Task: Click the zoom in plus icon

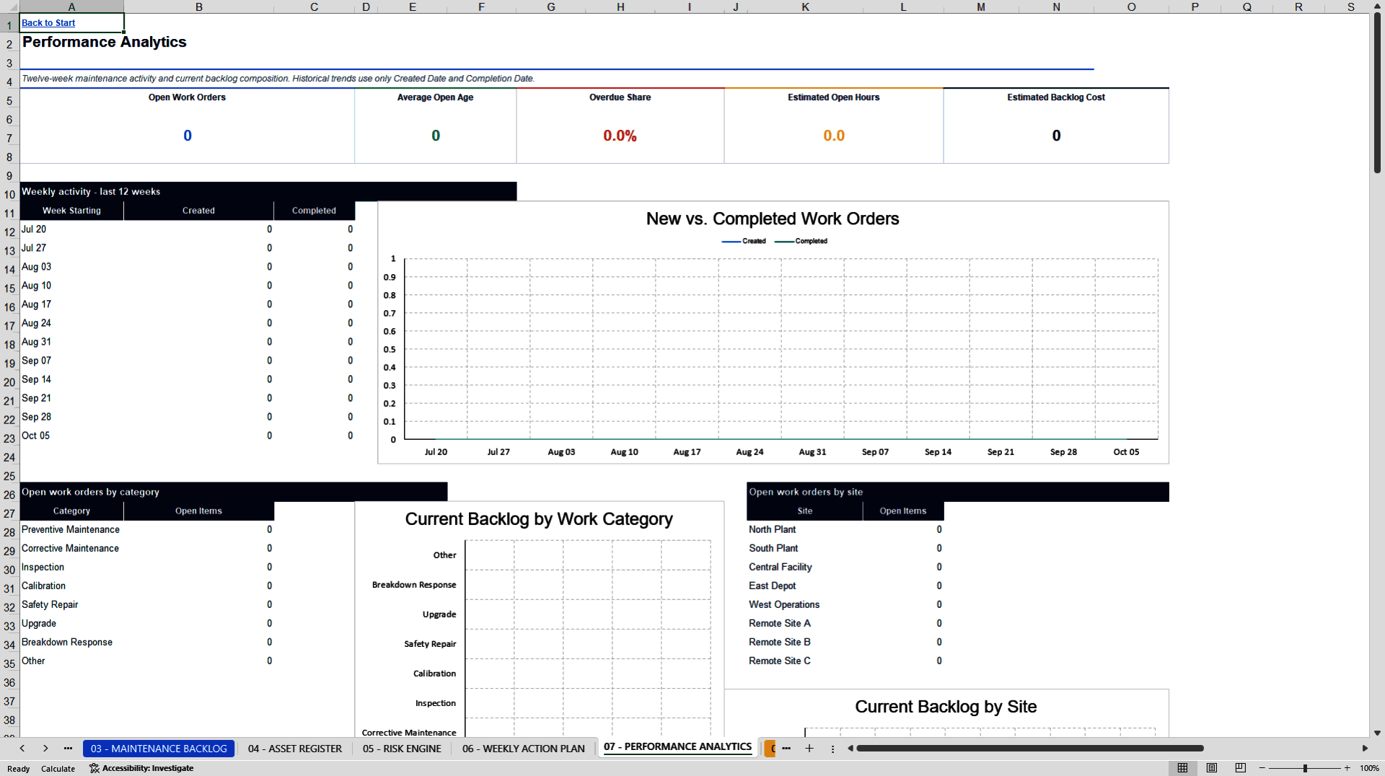Action: click(1347, 768)
